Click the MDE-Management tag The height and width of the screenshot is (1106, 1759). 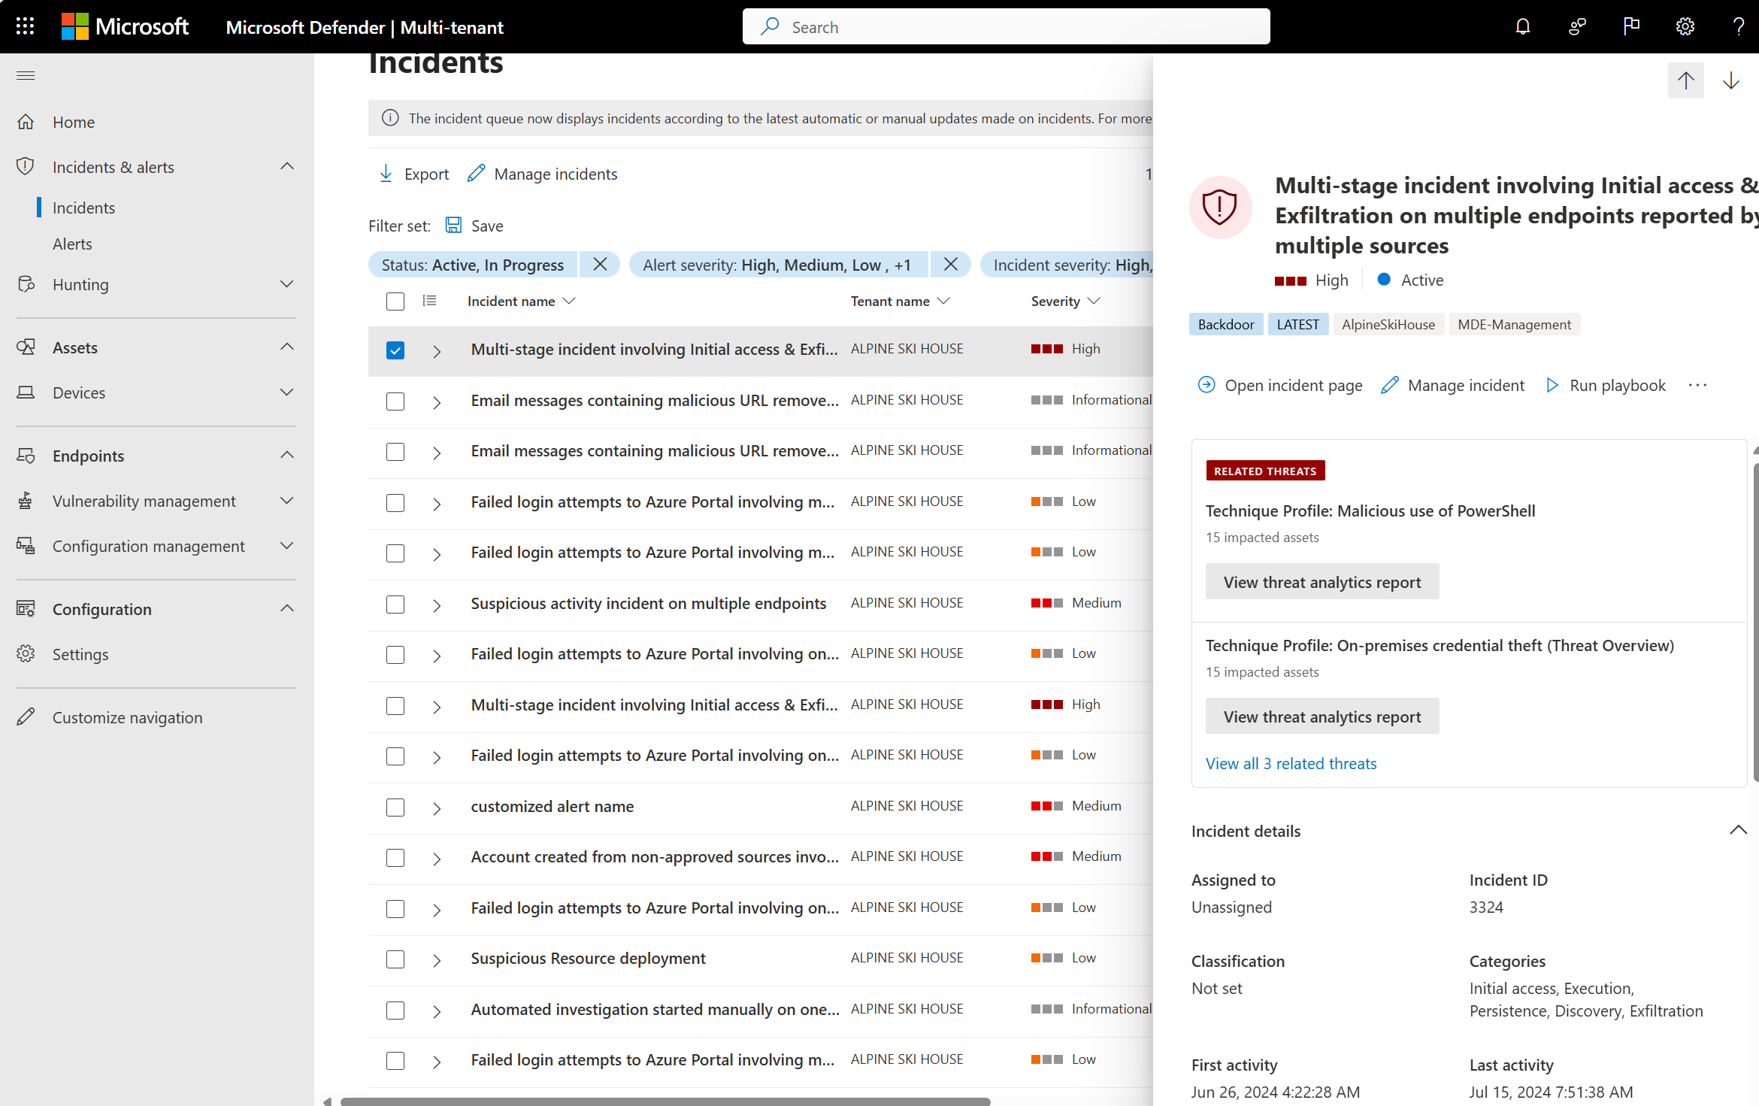point(1514,324)
